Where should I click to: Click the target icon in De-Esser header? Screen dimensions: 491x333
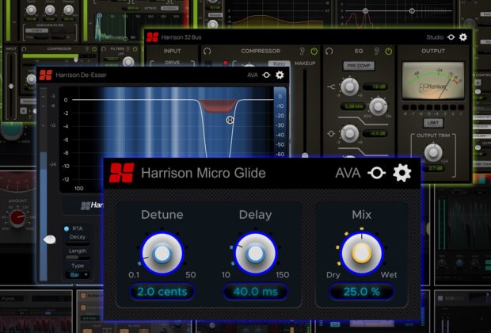(266, 75)
